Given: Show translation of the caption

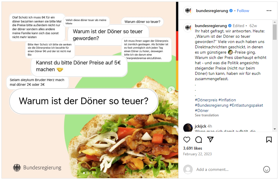Looking at the screenshot, I should pyautogui.click(x=207, y=115).
